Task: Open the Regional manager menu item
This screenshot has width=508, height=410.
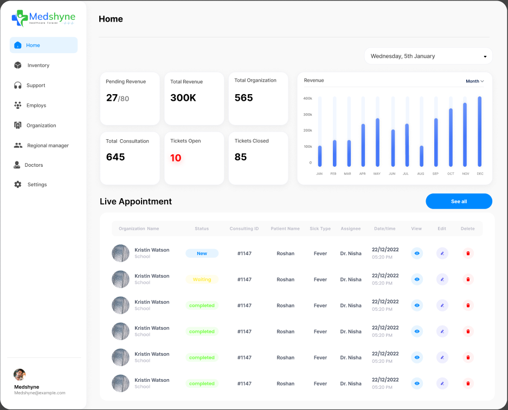Action: (48, 145)
